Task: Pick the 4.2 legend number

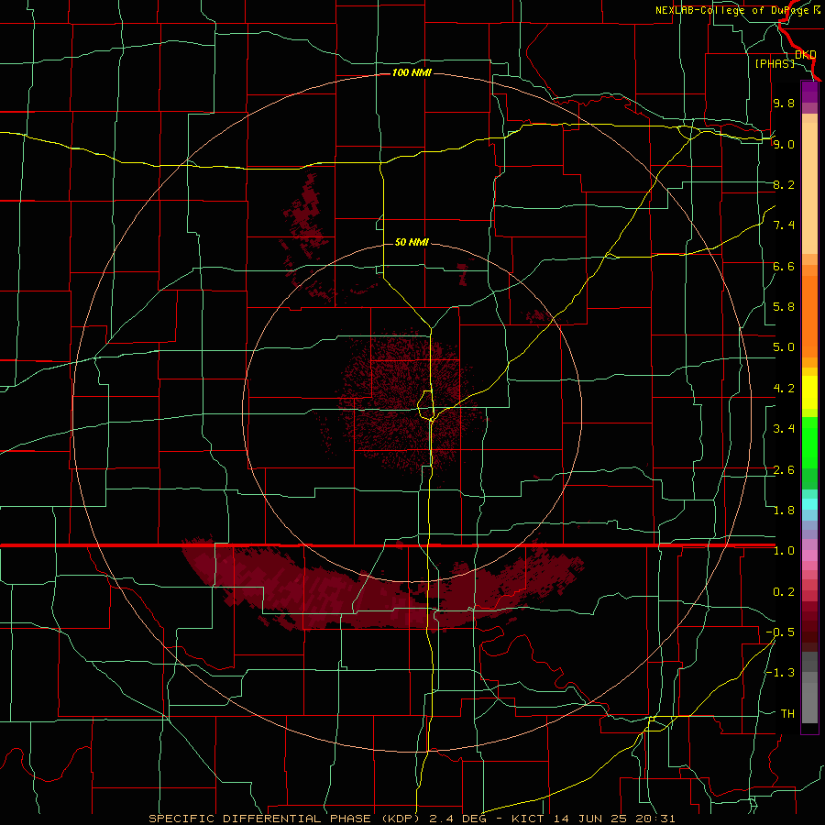Action: coord(784,389)
